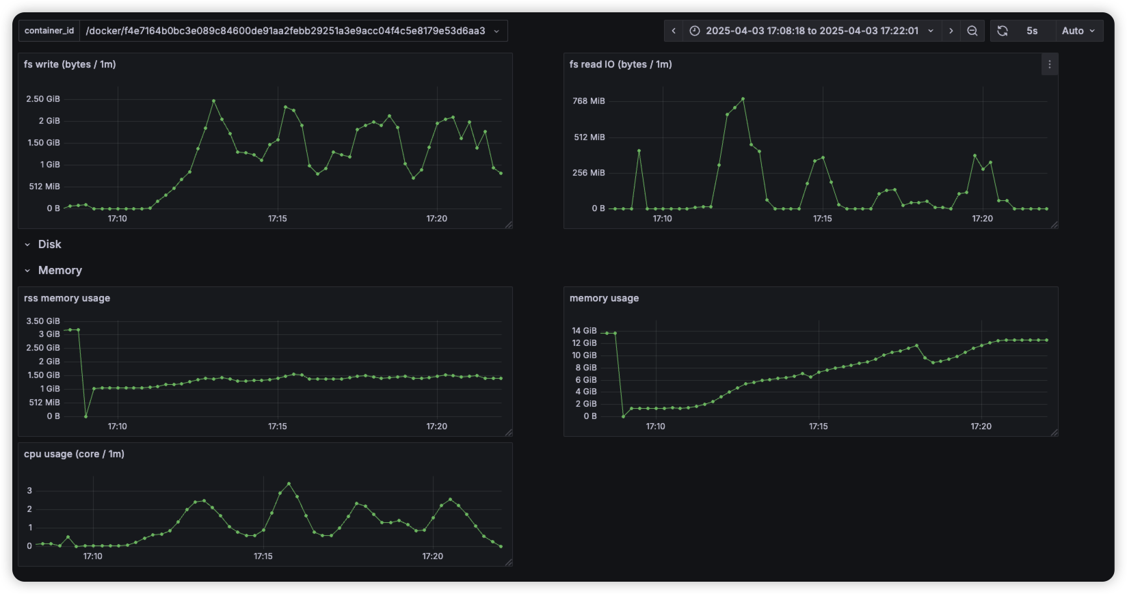The image size is (1127, 594).
Task: Click resize handle of cpu usage panel
Action: click(508, 562)
